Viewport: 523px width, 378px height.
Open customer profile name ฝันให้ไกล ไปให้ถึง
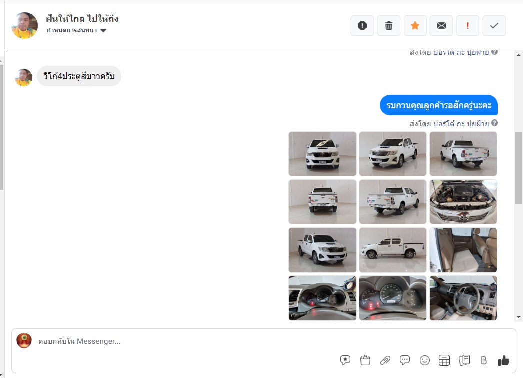(x=82, y=19)
